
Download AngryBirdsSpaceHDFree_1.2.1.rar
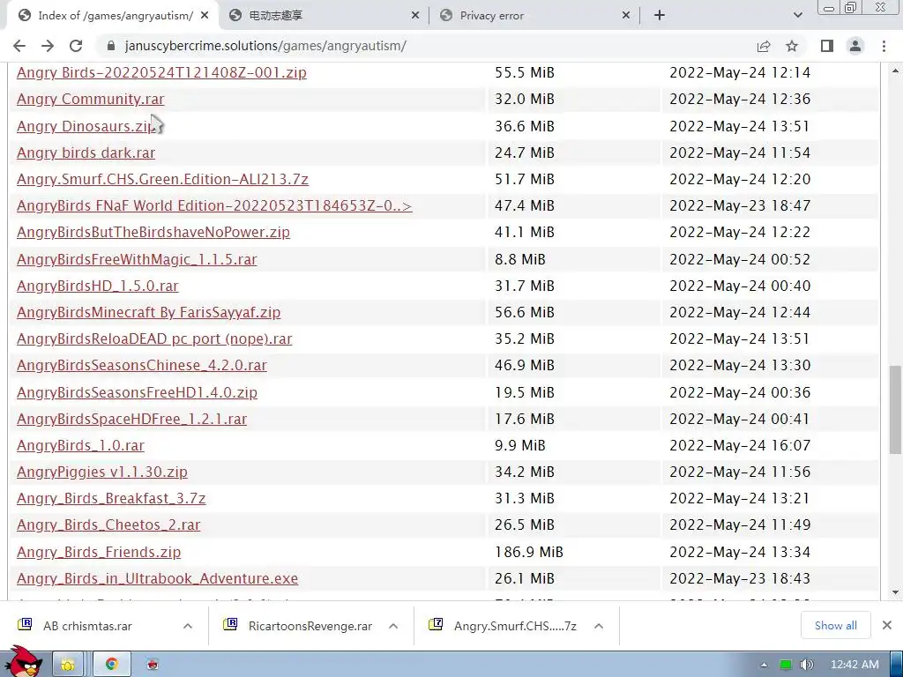click(x=132, y=419)
